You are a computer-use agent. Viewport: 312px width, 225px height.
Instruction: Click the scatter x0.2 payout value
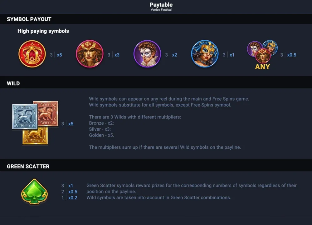[73, 198]
